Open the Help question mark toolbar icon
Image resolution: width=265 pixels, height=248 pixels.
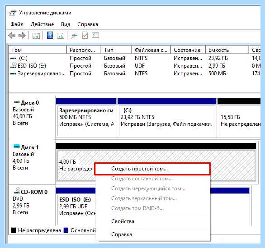(x=50, y=35)
